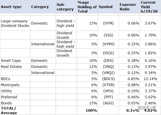Click the (VIGI) symbol cell

[109, 53]
